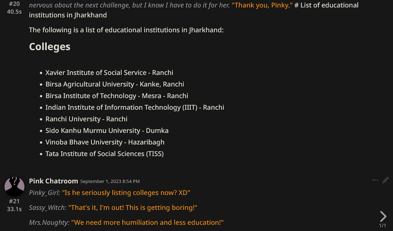Select Vinoba Bhave University entry

point(105,142)
